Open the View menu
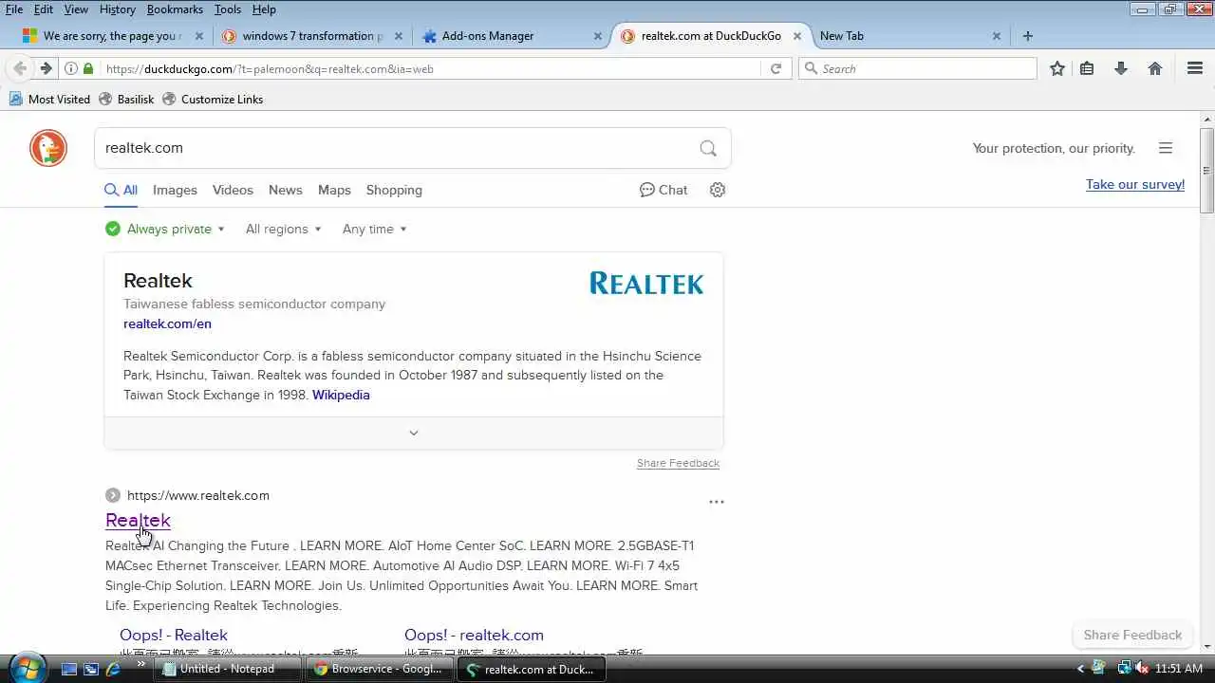Screen dimensions: 1215x683 (76, 9)
